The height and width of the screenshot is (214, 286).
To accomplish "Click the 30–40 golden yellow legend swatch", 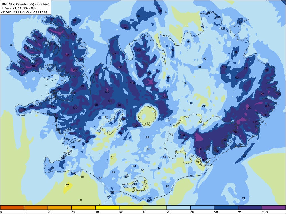I will (x=84, y=208).
